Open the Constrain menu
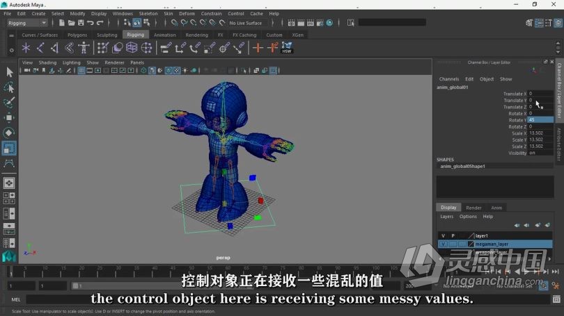 [211, 14]
